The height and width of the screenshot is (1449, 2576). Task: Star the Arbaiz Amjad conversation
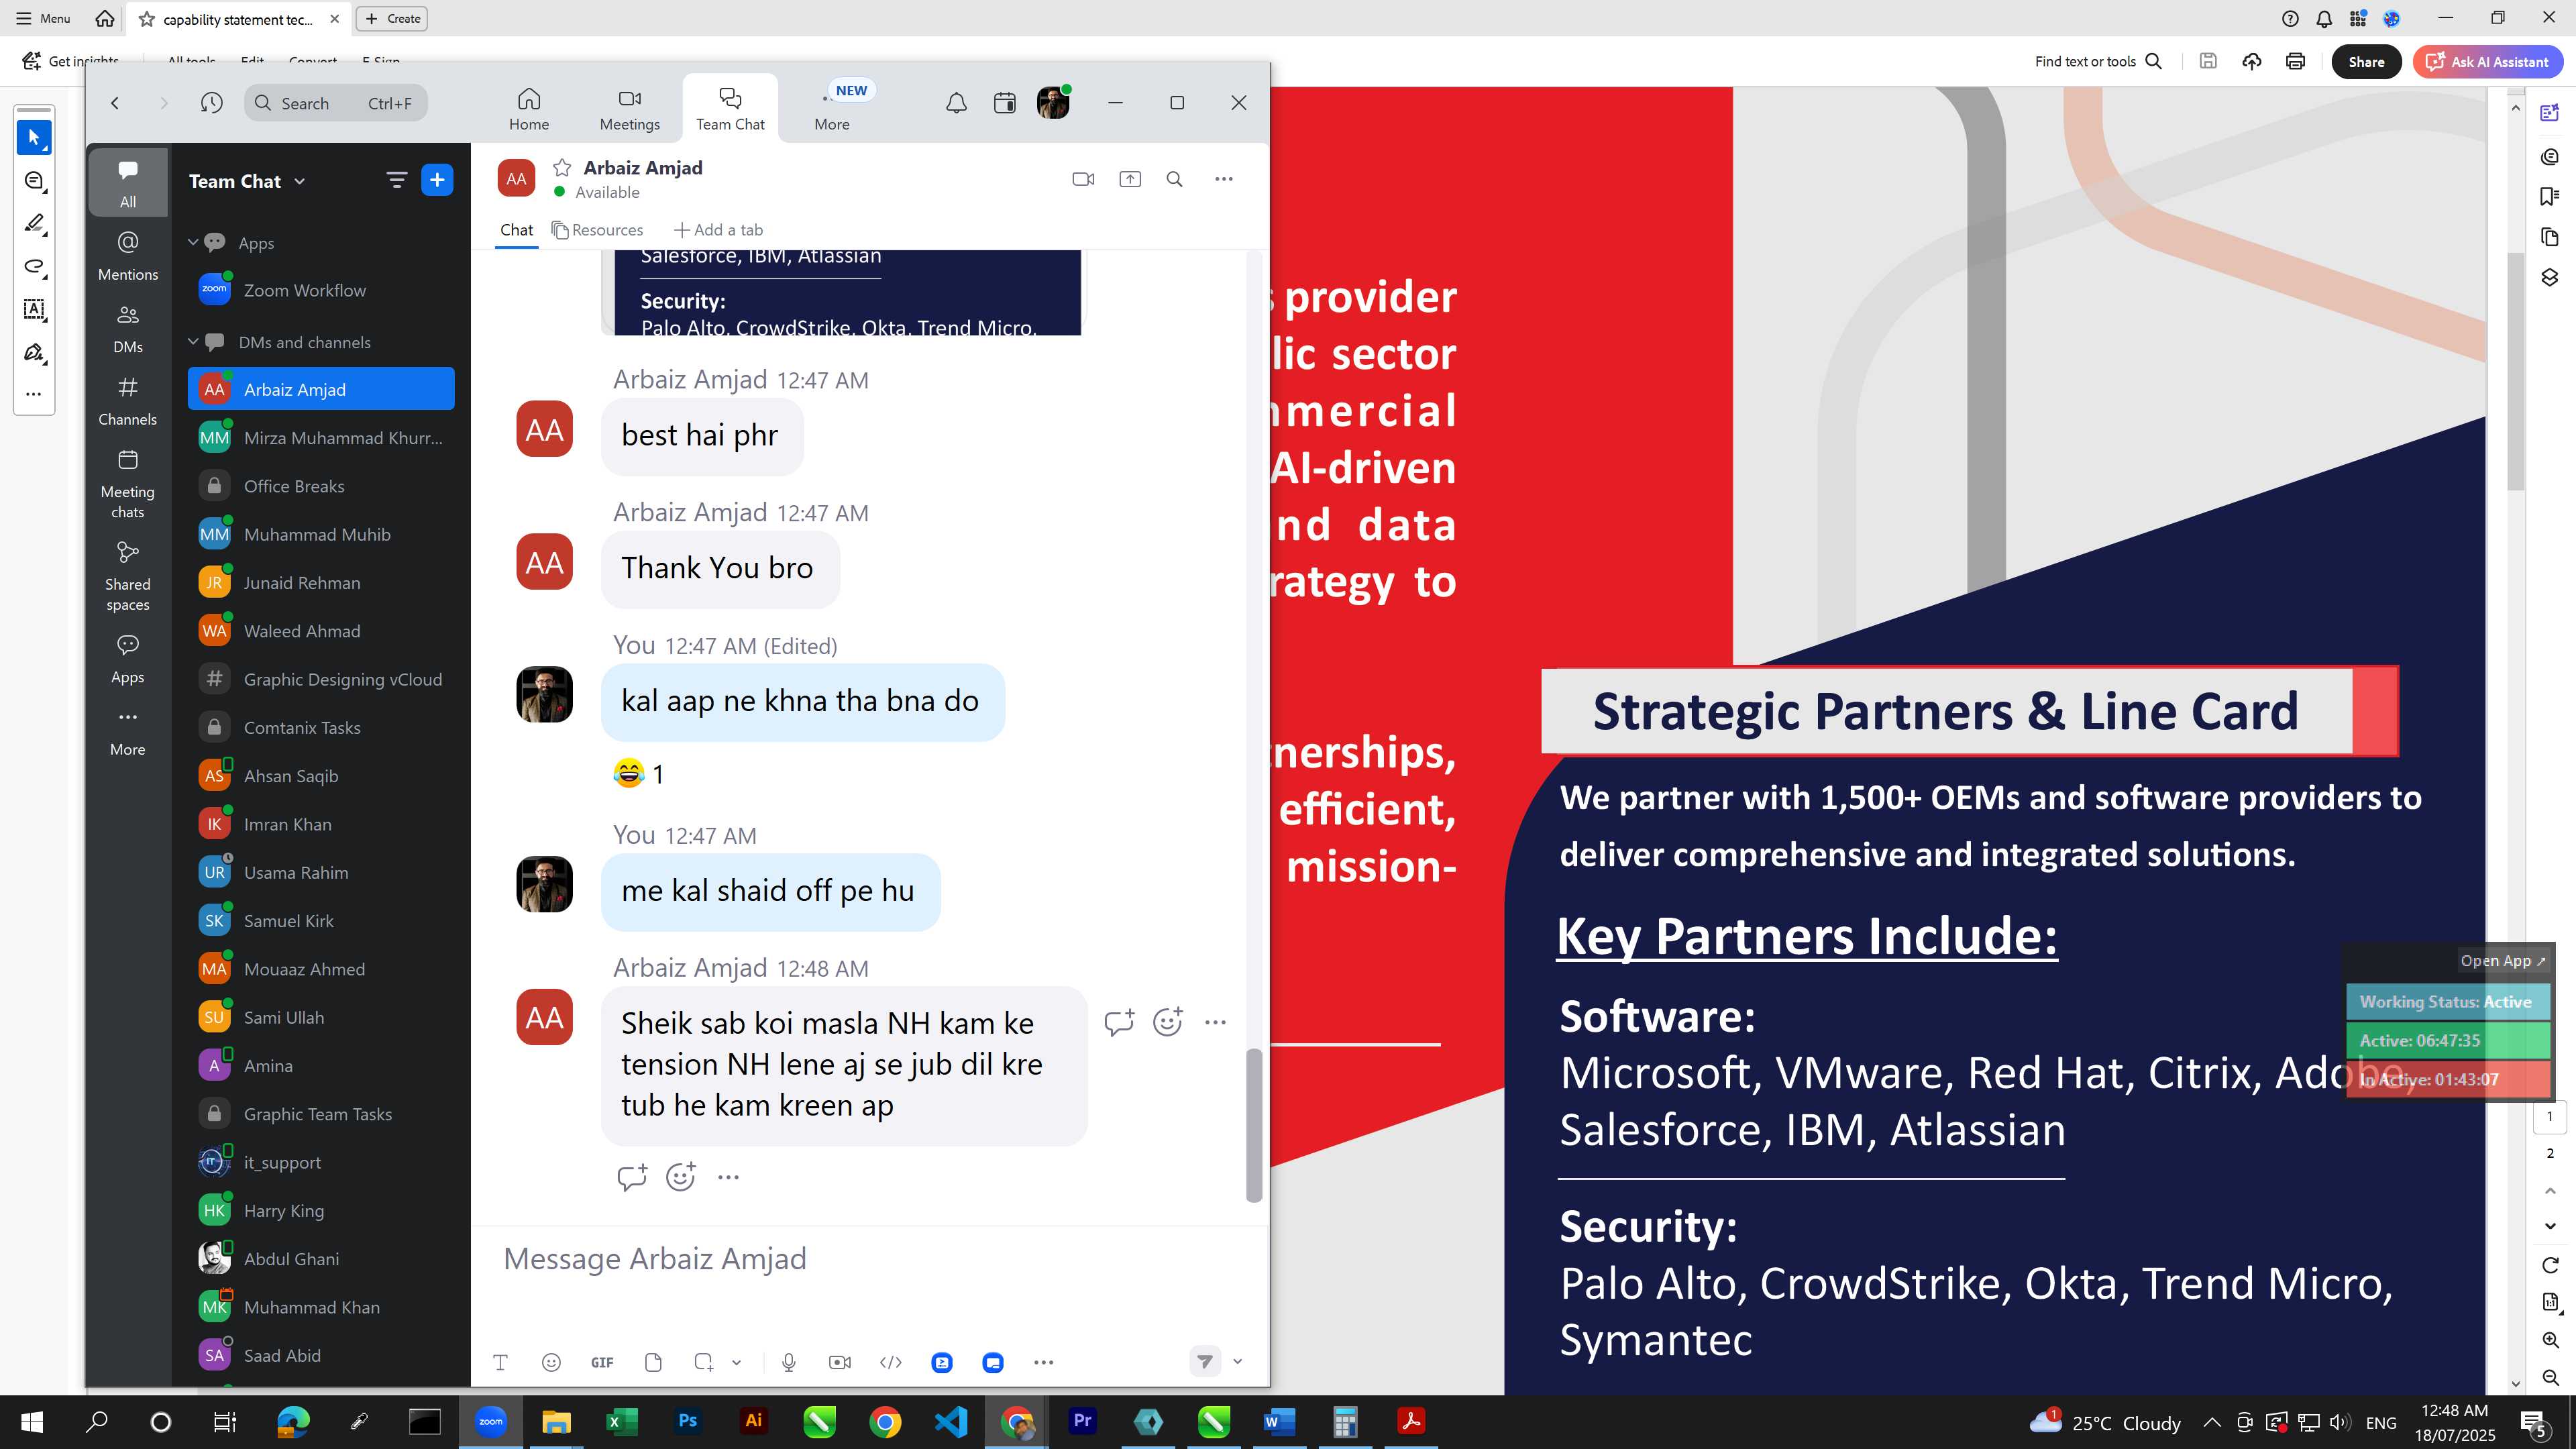point(562,167)
